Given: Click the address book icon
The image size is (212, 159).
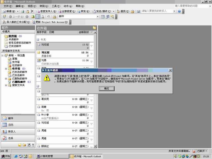Looking at the screenshot, I should (138, 11).
